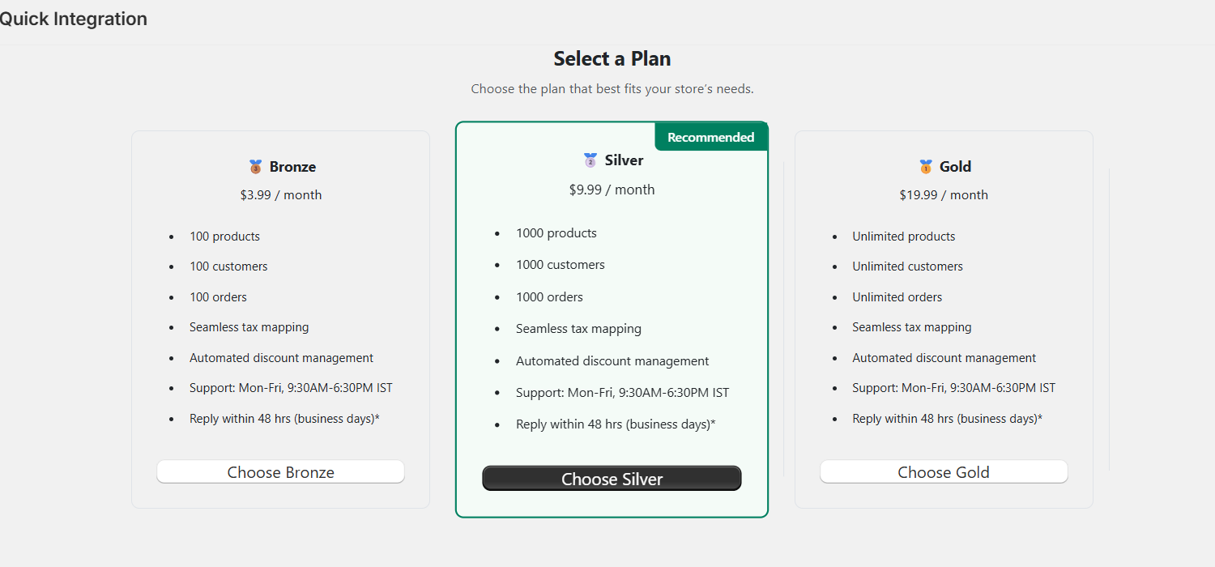Screen dimensions: 1215x567
Task: Click the Recommended badge on Silver
Action: 710,137
